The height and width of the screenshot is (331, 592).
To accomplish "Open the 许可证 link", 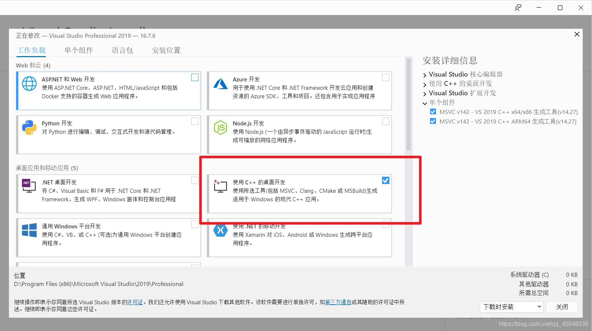I will [x=135, y=302].
